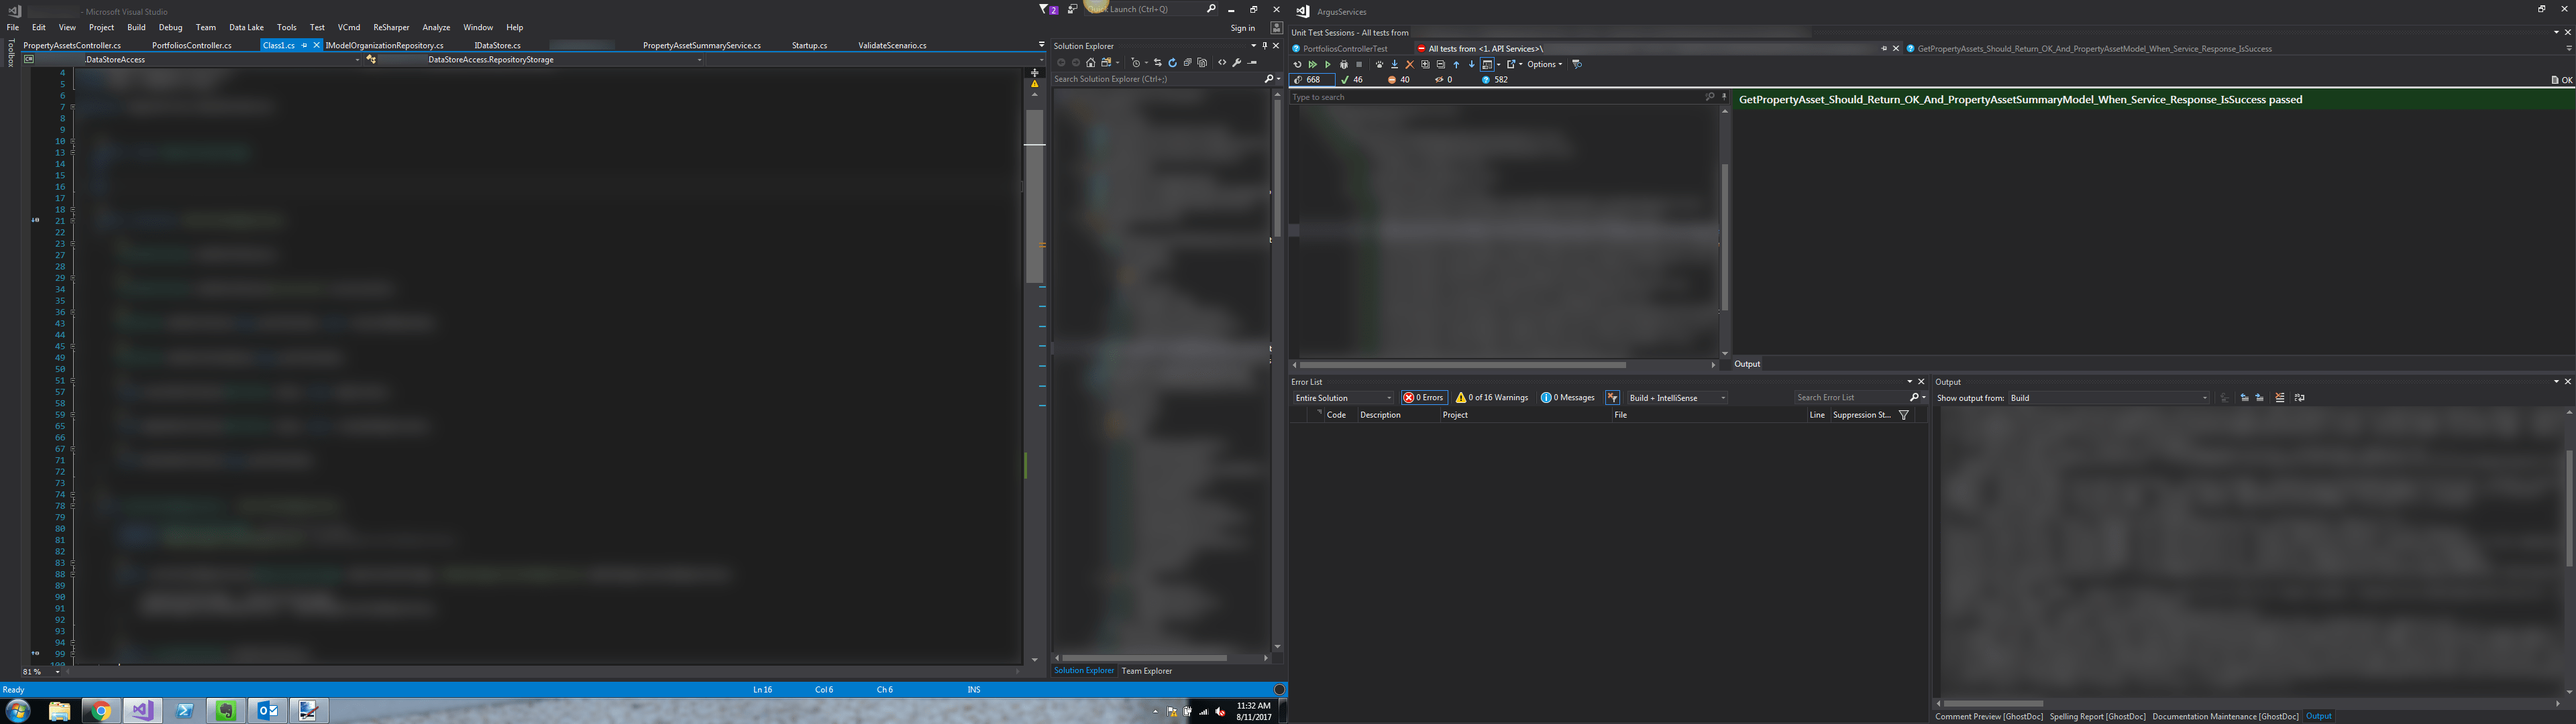Screen dimensions: 2576x724
Task: Debug unit tests with the bug icon
Action: pyautogui.click(x=1344, y=65)
